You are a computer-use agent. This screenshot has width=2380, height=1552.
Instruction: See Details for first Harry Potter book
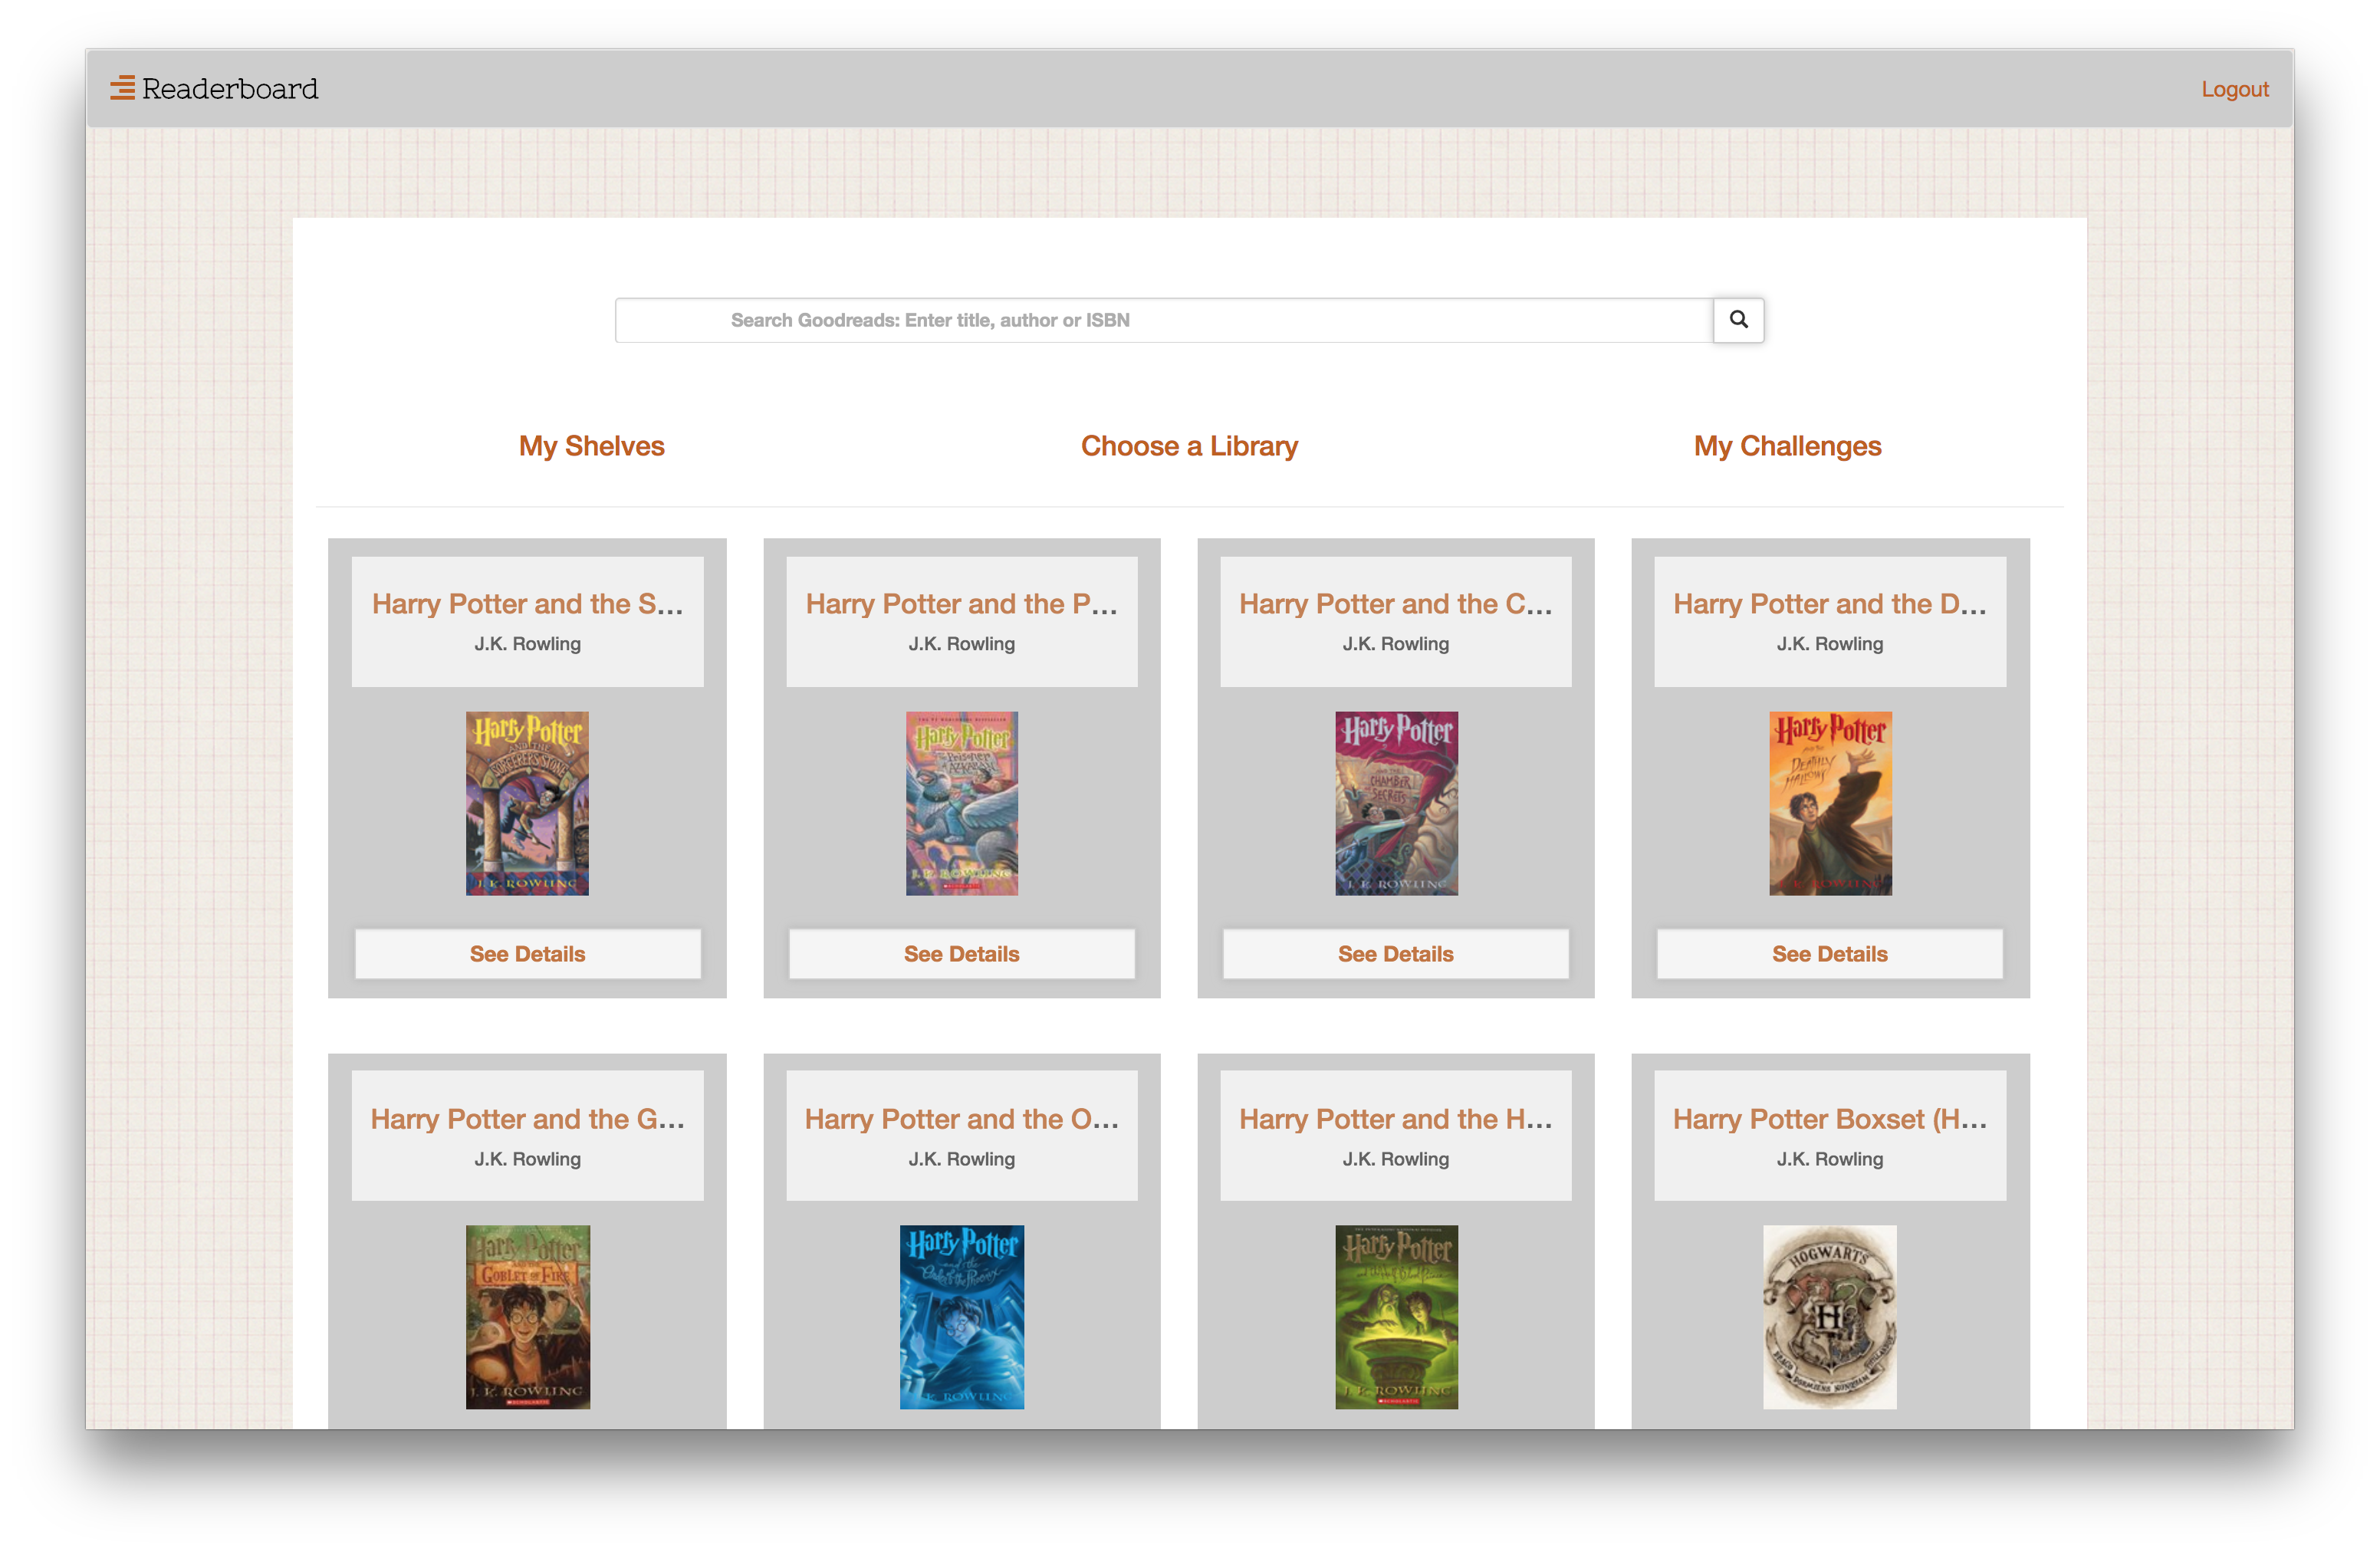click(527, 954)
